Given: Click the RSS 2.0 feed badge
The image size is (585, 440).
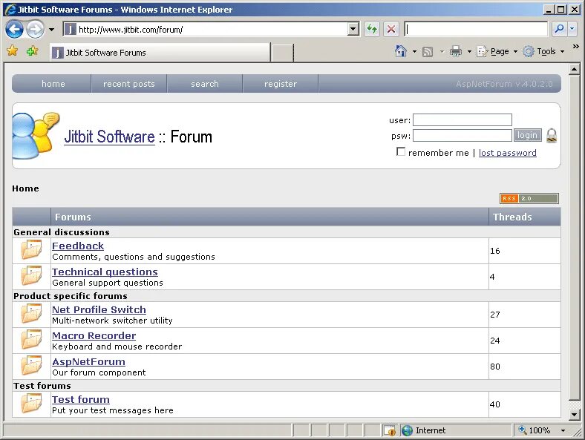Looking at the screenshot, I should (529, 198).
